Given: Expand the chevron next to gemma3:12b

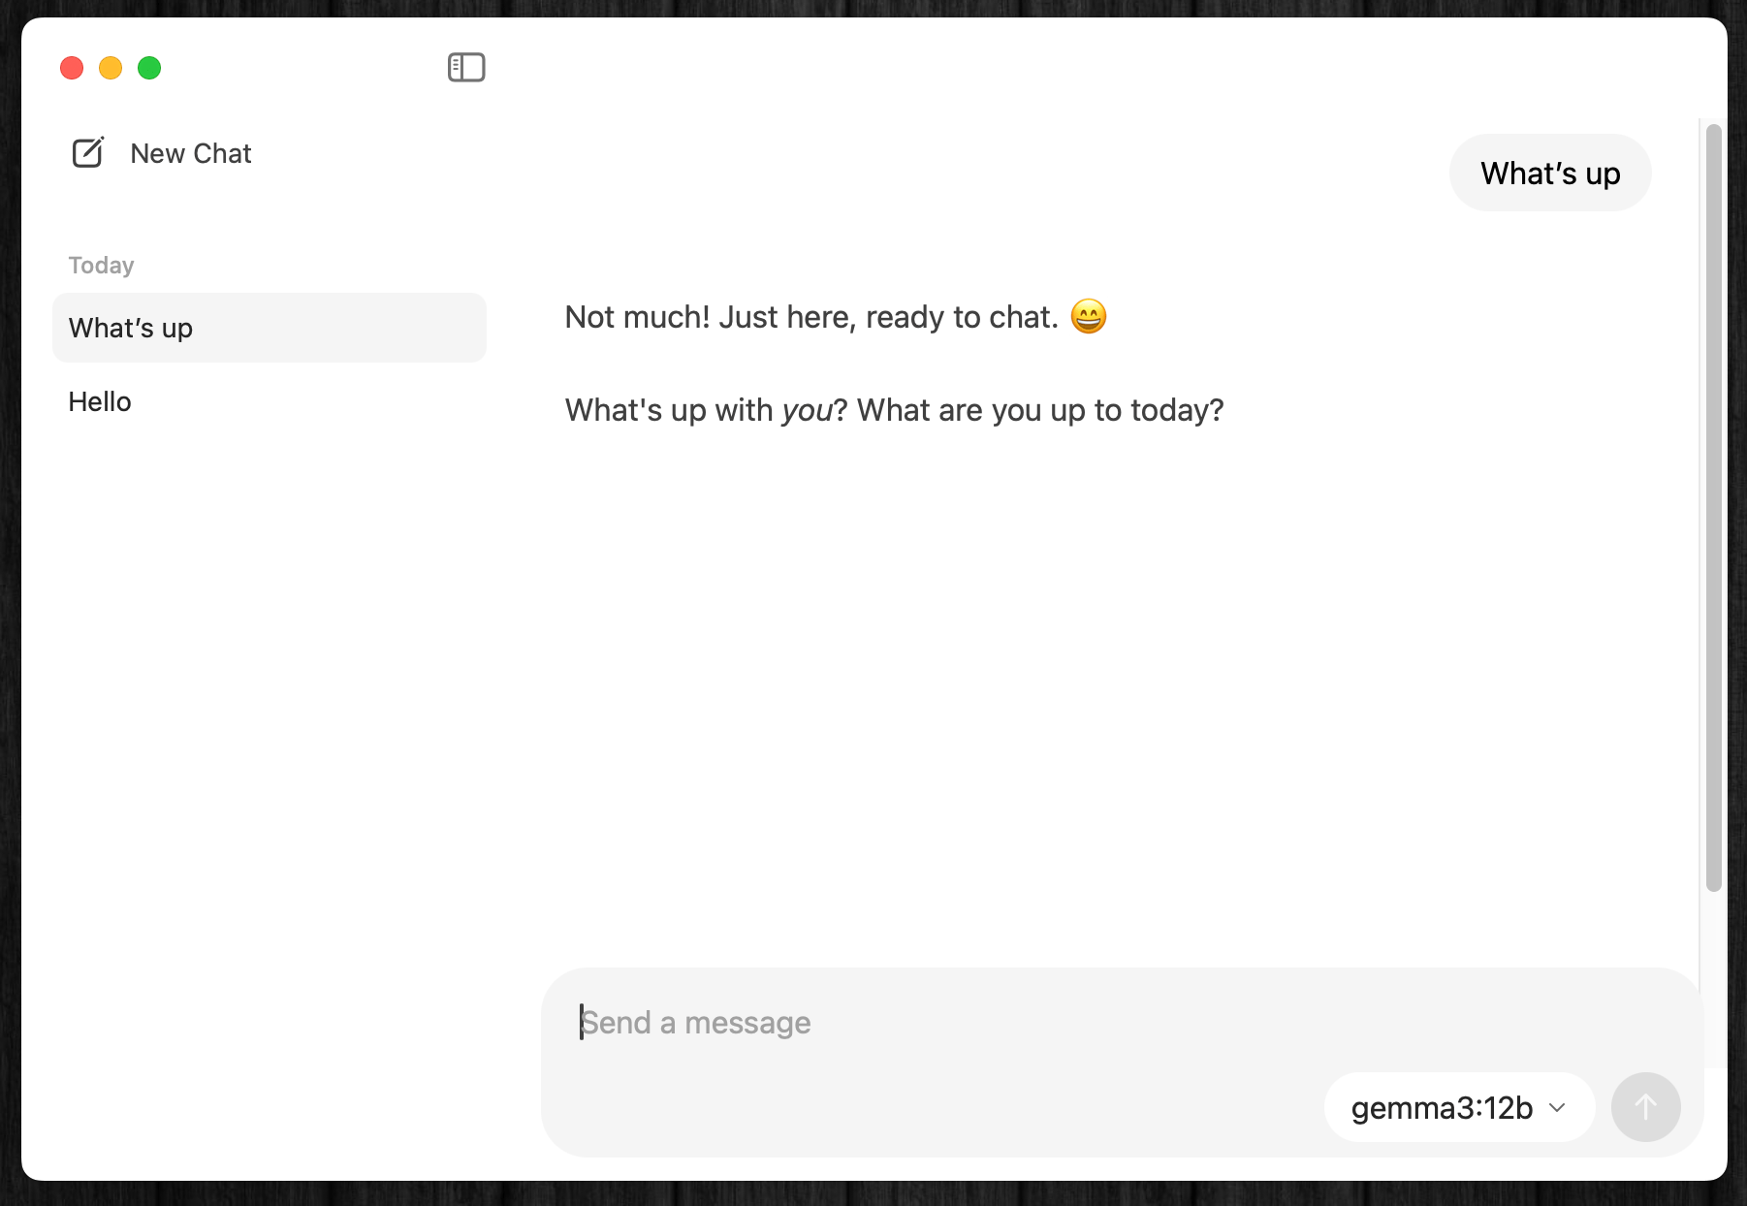Looking at the screenshot, I should [x=1558, y=1107].
